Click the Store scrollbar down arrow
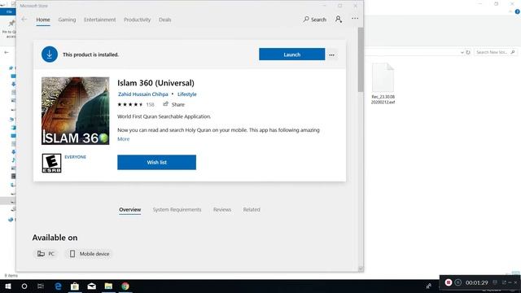This screenshot has height=293, width=521. coord(361,269)
